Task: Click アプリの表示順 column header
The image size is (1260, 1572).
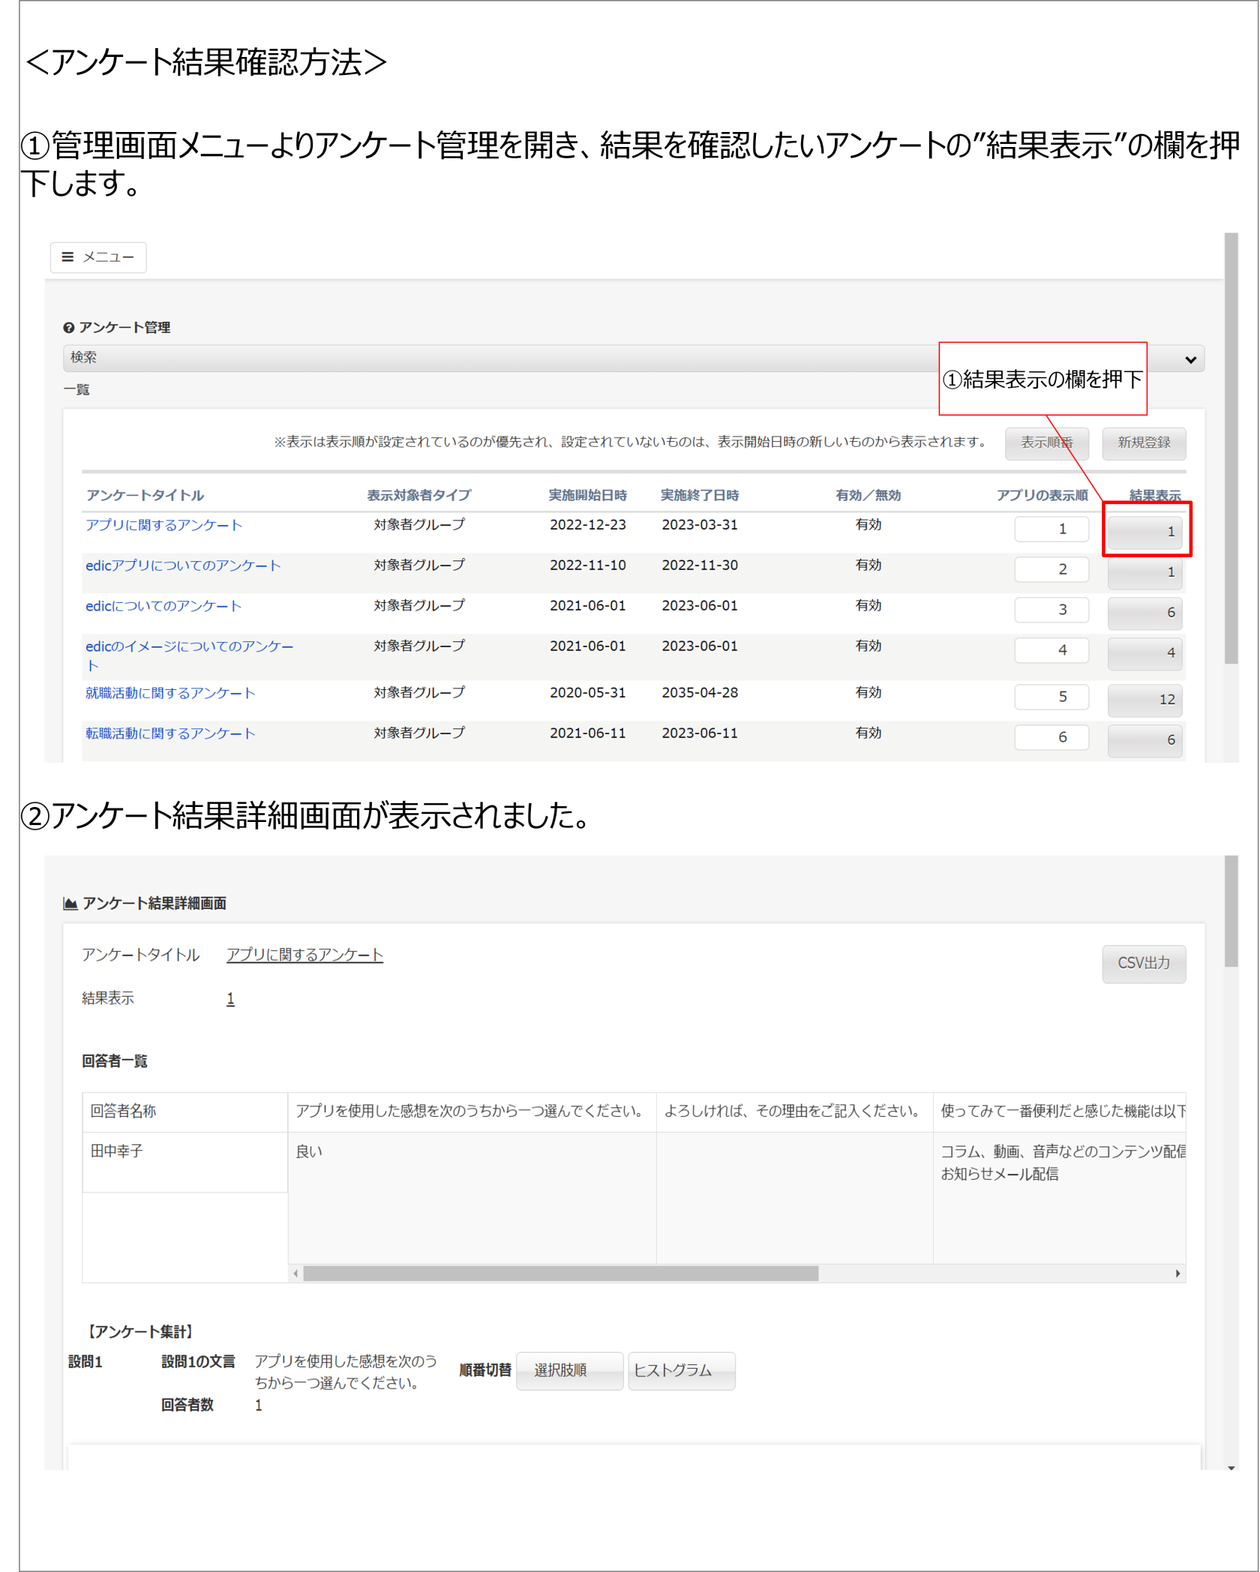Action: click(1042, 495)
